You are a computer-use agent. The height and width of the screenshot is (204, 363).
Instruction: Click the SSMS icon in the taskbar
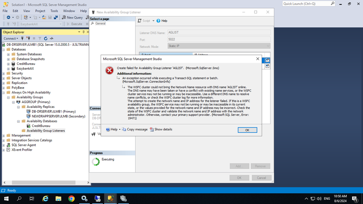point(110,199)
